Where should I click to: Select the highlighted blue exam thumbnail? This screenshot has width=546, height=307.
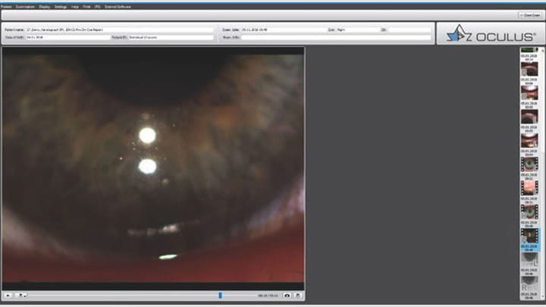point(529,236)
